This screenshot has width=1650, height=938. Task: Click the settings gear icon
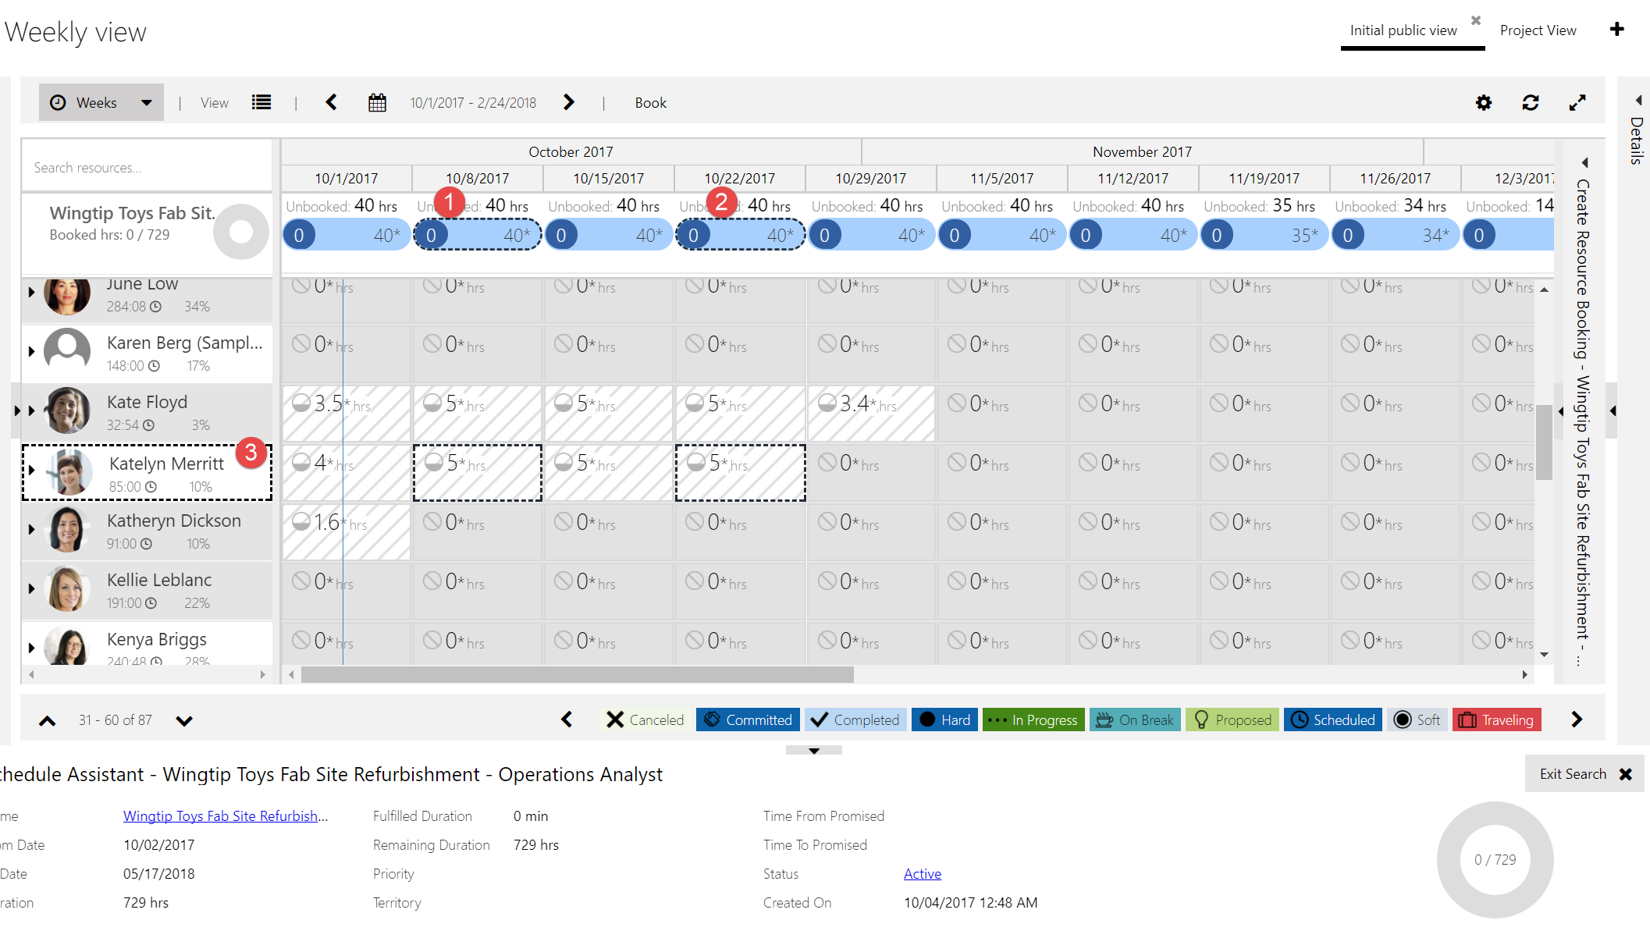(1483, 103)
